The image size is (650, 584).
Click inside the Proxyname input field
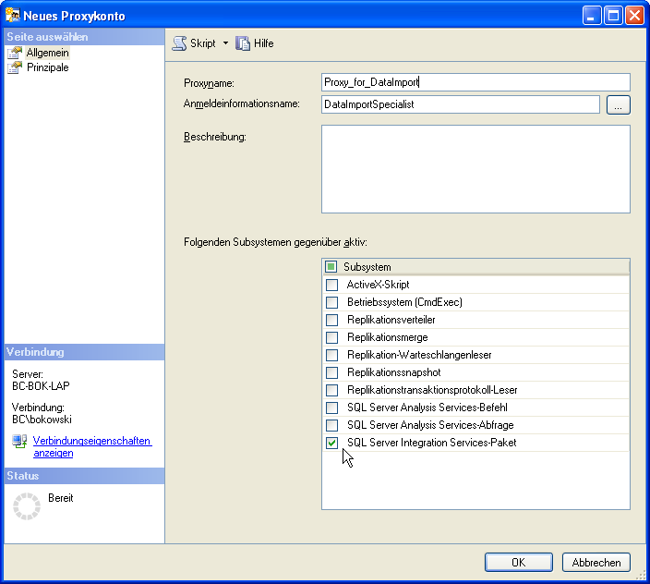[475, 82]
